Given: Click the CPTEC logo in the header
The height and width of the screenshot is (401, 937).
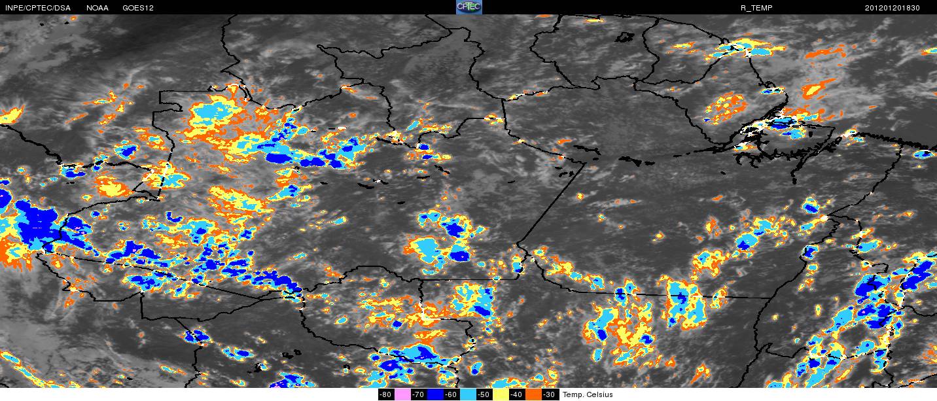Looking at the screenshot, I should point(468,7).
